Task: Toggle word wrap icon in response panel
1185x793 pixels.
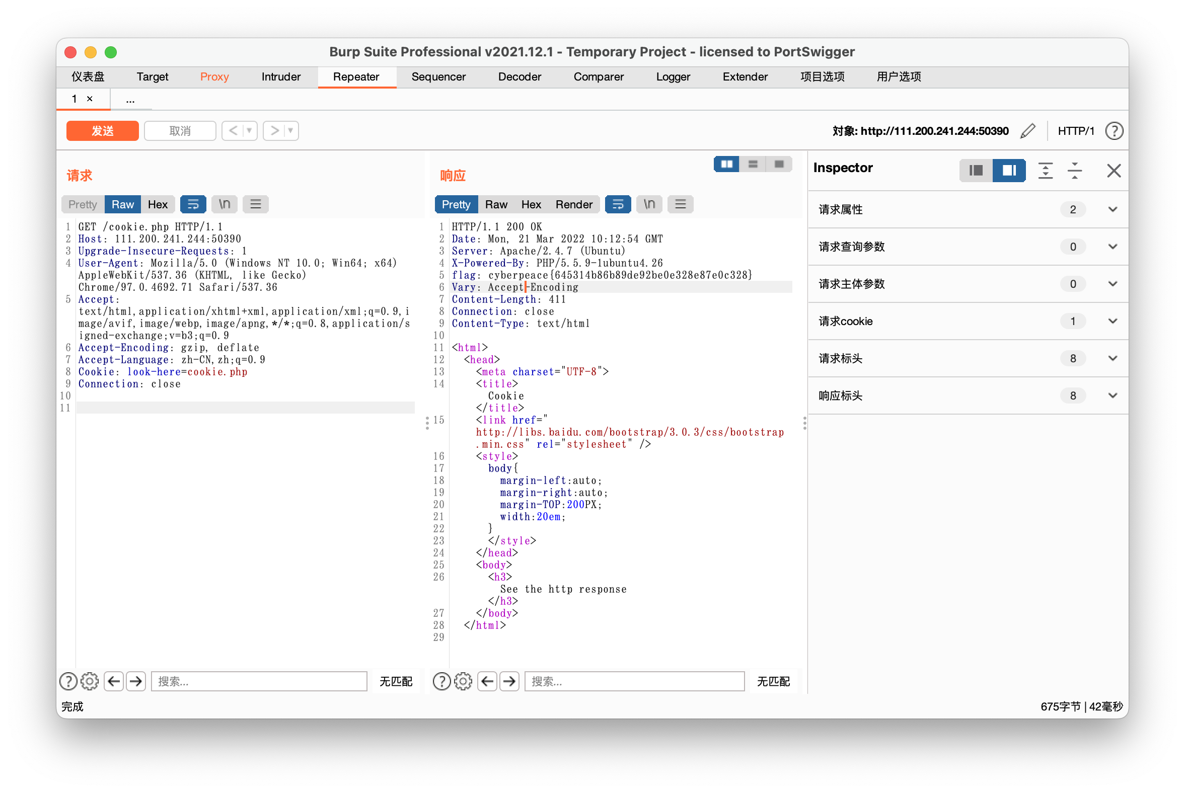Action: tap(618, 204)
